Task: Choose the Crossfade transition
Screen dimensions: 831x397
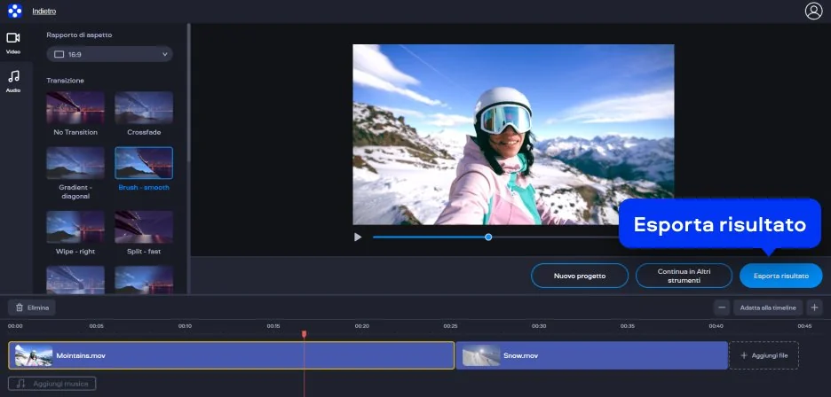Action: click(x=143, y=108)
